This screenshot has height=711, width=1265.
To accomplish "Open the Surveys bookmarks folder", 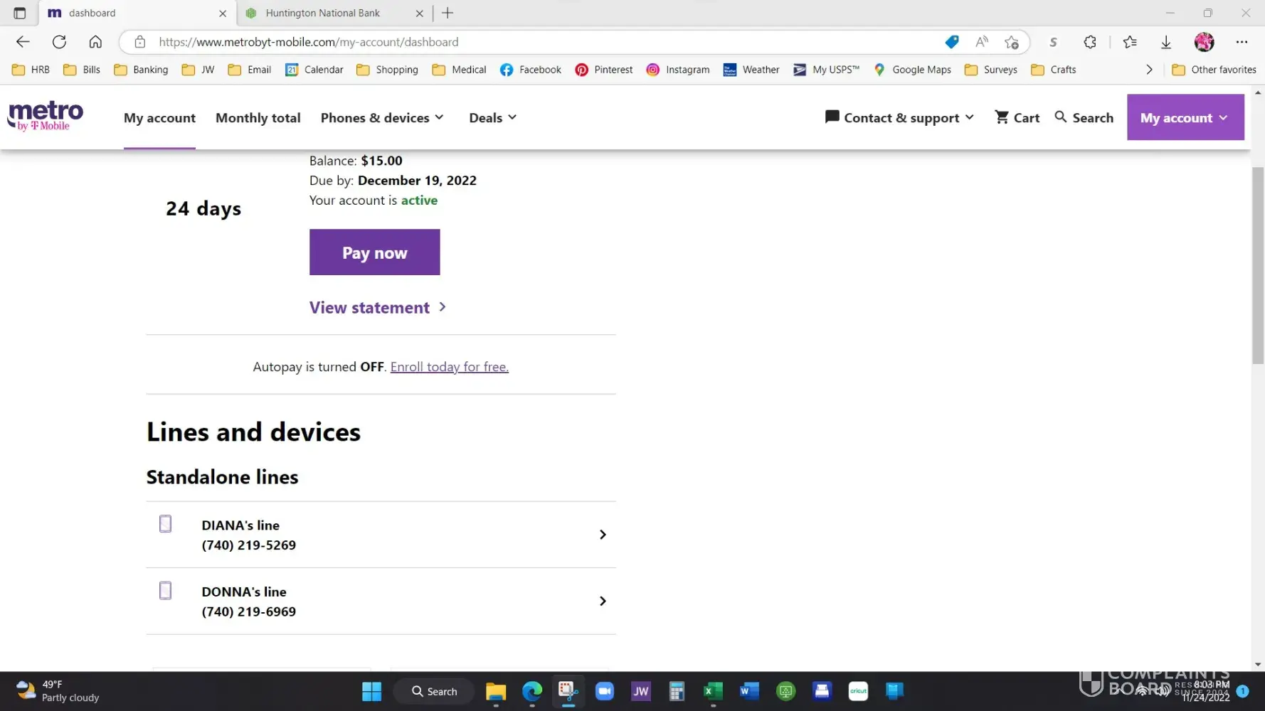I will pyautogui.click(x=991, y=70).
